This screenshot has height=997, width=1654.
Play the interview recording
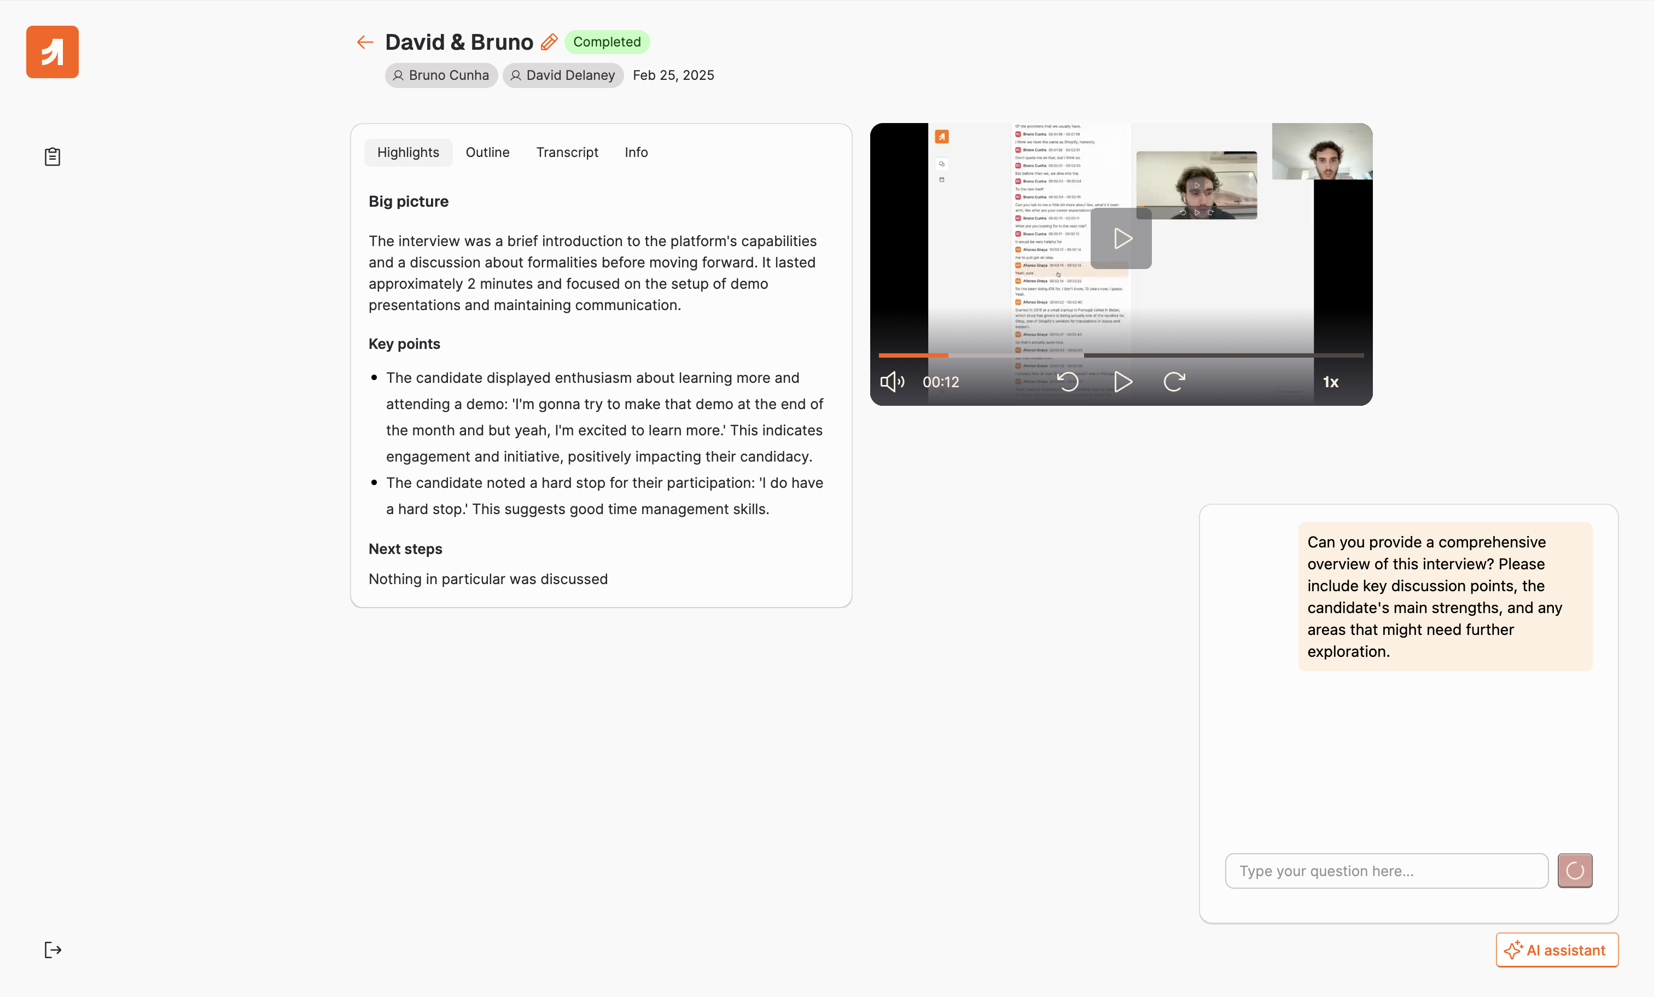tap(1122, 382)
